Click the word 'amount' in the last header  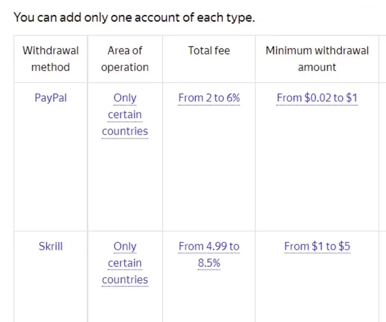coord(317,67)
